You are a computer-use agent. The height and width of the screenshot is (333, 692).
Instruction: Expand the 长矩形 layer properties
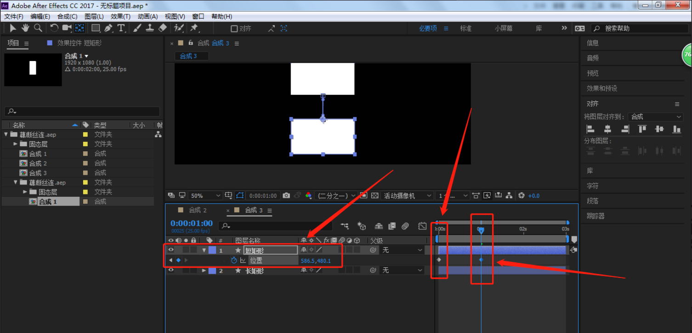tap(204, 270)
